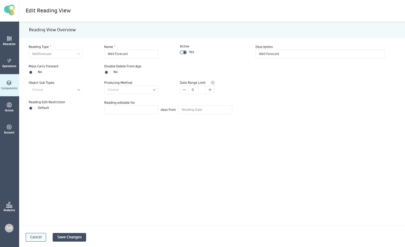Viewport: 405px width, 247px height.
Task: Toggle the Reading Edit Restriction switch
Action: click(32, 108)
